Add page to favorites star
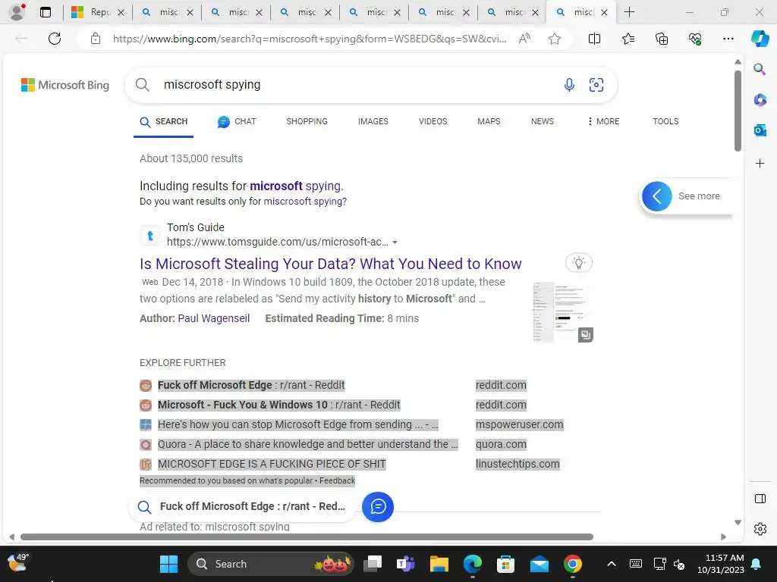The image size is (777, 582). (555, 39)
